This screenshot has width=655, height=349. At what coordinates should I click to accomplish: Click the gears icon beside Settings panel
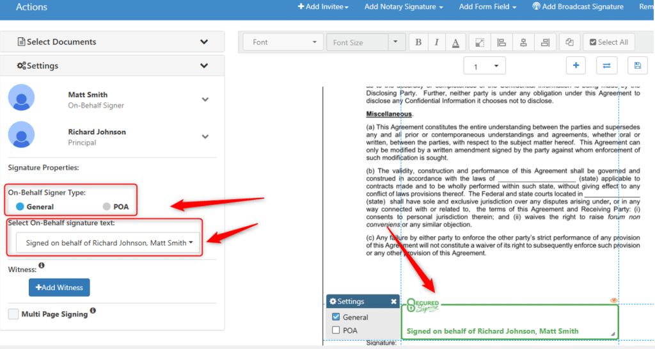point(21,65)
